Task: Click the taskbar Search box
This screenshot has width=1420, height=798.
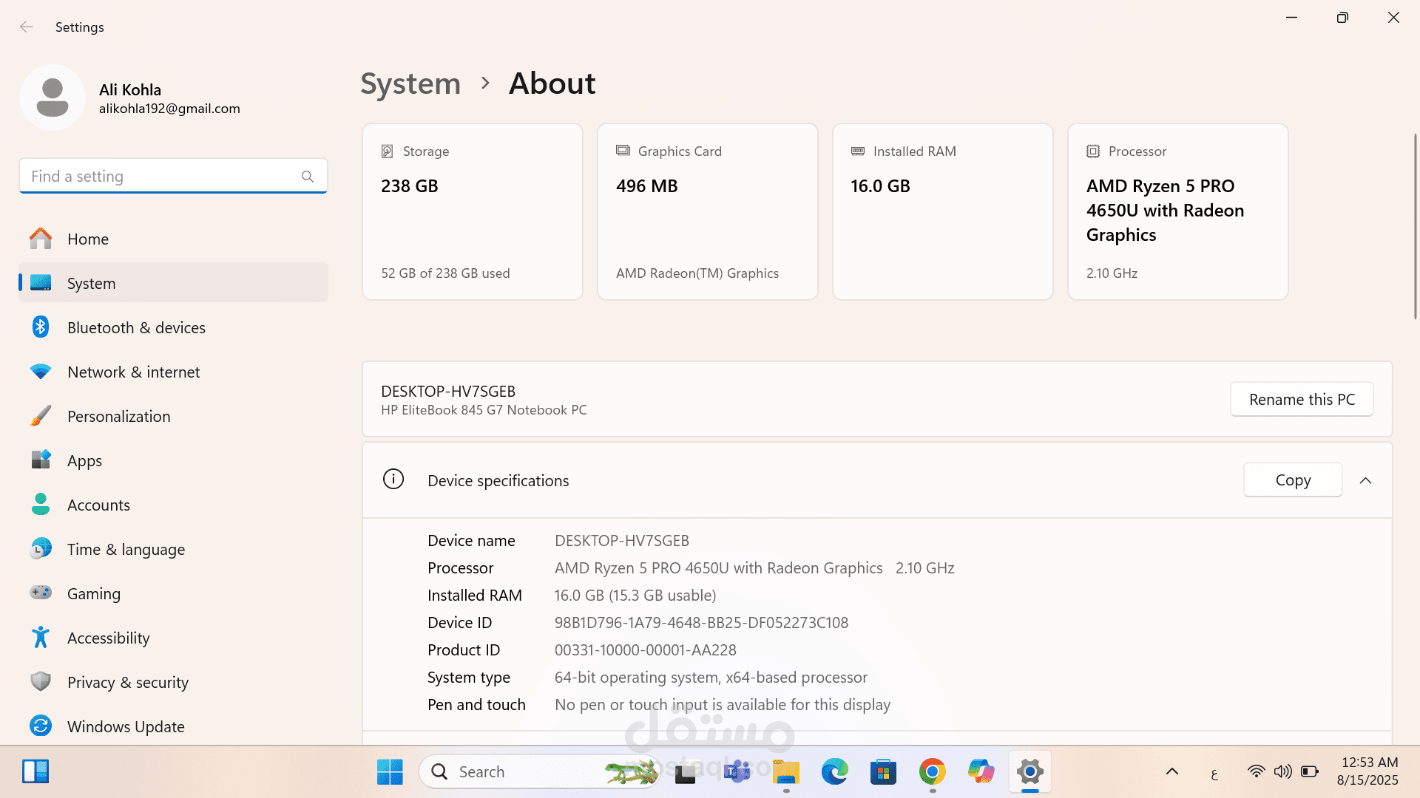Action: click(x=540, y=772)
